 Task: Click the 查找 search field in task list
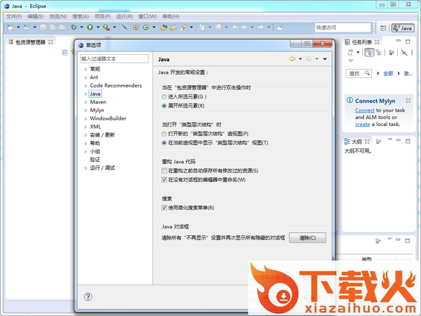point(358,73)
